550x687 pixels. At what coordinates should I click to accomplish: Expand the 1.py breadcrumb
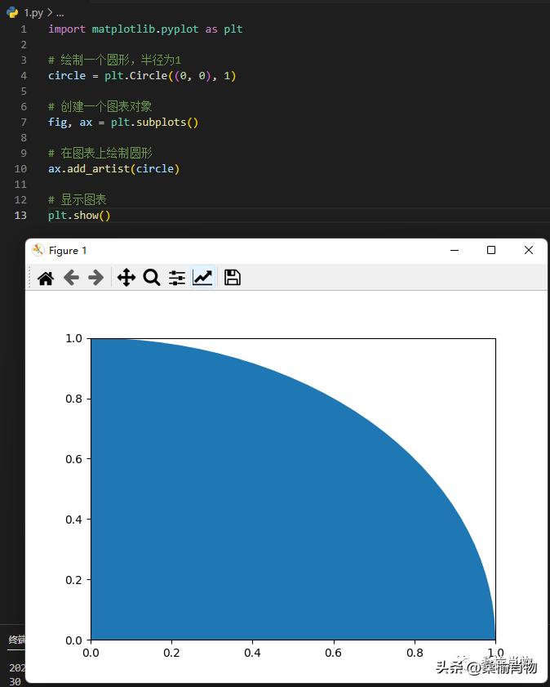click(33, 12)
